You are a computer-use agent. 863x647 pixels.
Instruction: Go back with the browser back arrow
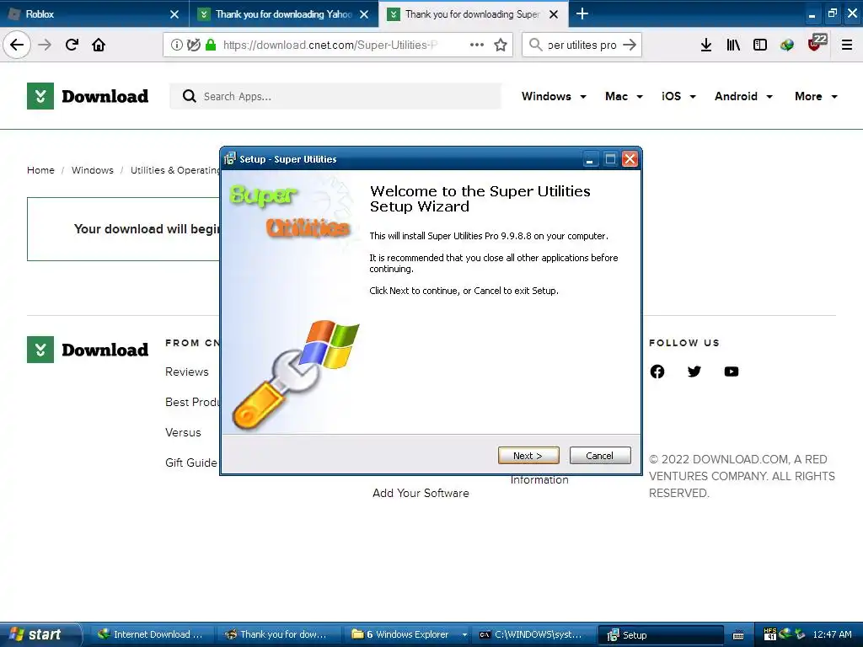(17, 45)
